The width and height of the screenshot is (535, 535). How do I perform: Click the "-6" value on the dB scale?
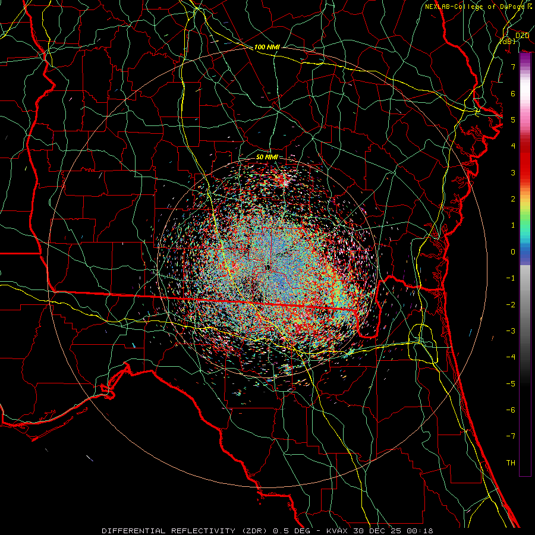[x=511, y=410]
